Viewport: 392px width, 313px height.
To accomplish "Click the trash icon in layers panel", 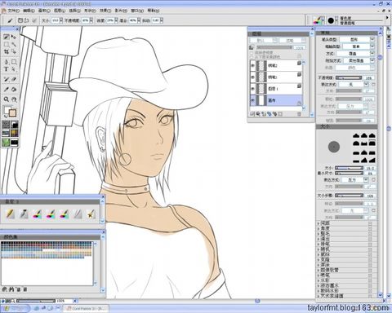I will pyautogui.click(x=299, y=114).
